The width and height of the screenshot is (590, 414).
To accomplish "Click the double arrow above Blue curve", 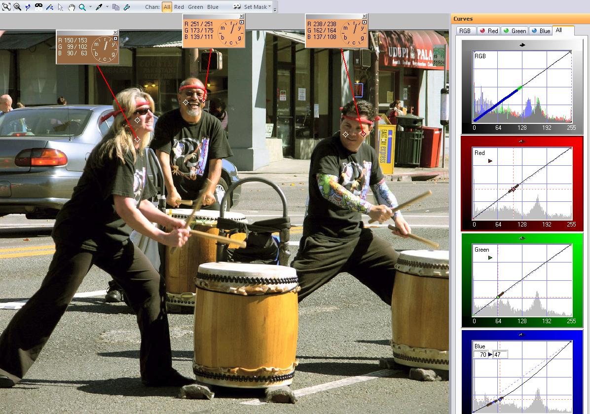I will point(522,335).
